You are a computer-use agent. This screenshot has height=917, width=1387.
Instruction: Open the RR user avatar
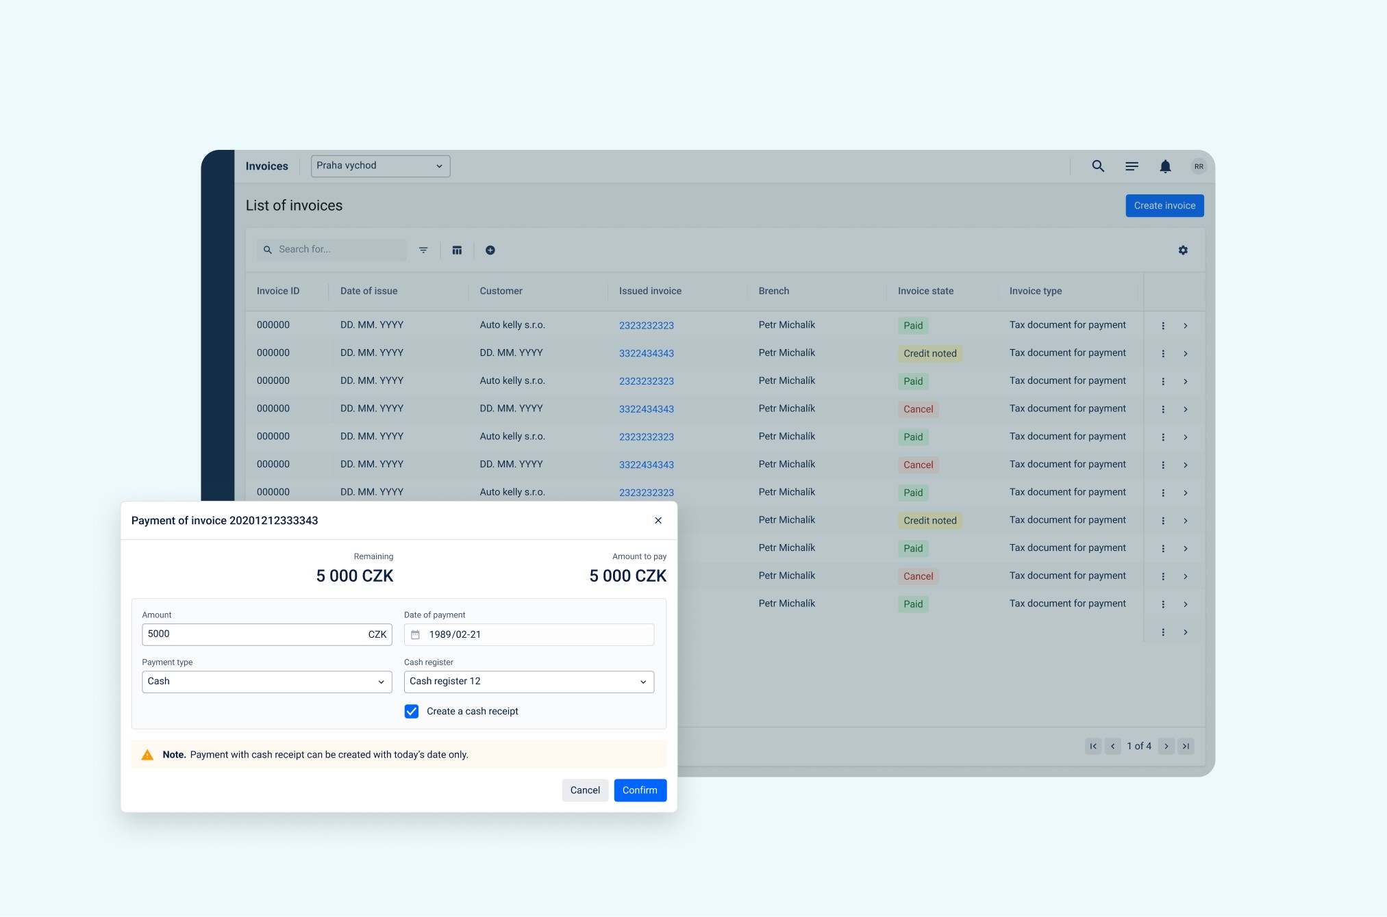coord(1199,166)
